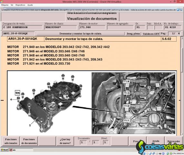Click the heading 'Desmontar y montar la tapa de culata.'
This screenshot has height=155, width=184.
[x=74, y=39]
